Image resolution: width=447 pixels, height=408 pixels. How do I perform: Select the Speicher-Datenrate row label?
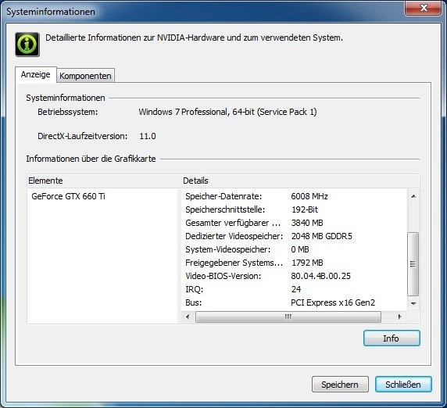coord(223,196)
